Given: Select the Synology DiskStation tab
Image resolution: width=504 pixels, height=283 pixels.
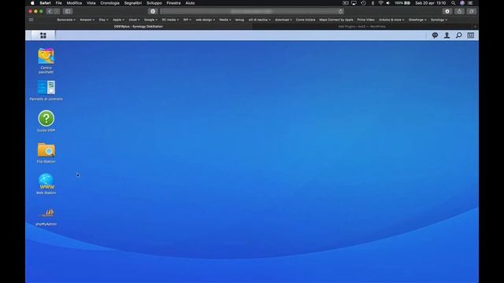Looking at the screenshot, I should coord(139,27).
